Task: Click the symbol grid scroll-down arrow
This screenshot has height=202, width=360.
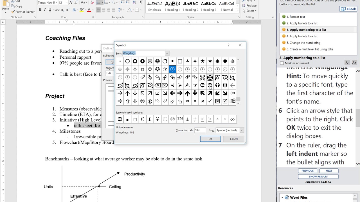Action: [x=238, y=104]
